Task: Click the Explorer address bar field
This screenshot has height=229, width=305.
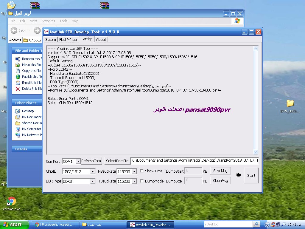Action: tap(32, 40)
